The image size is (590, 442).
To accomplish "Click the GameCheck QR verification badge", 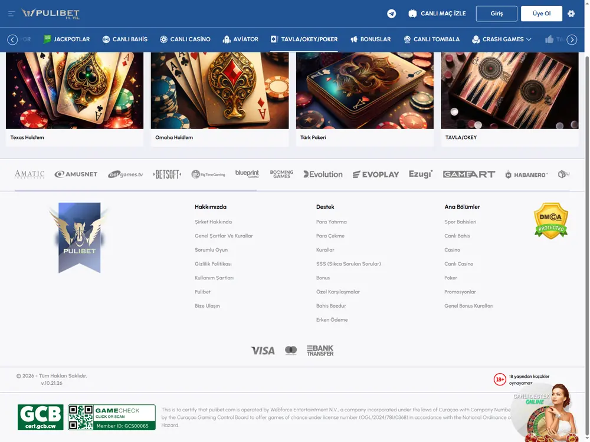I will coord(112,417).
